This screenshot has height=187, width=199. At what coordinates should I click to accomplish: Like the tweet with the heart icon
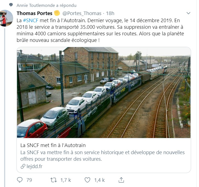[x=87, y=180]
